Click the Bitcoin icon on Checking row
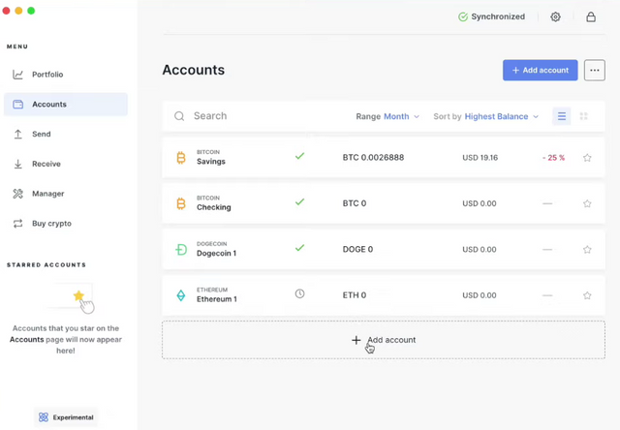This screenshot has height=430, width=620. point(181,203)
